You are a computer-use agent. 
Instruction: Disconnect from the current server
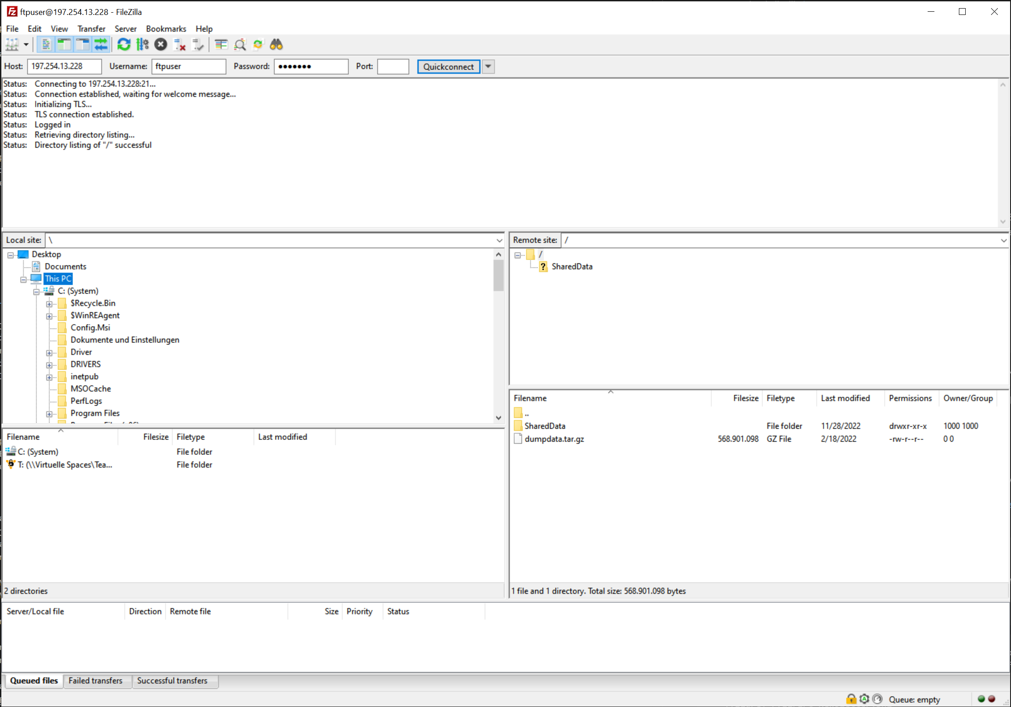click(x=179, y=45)
